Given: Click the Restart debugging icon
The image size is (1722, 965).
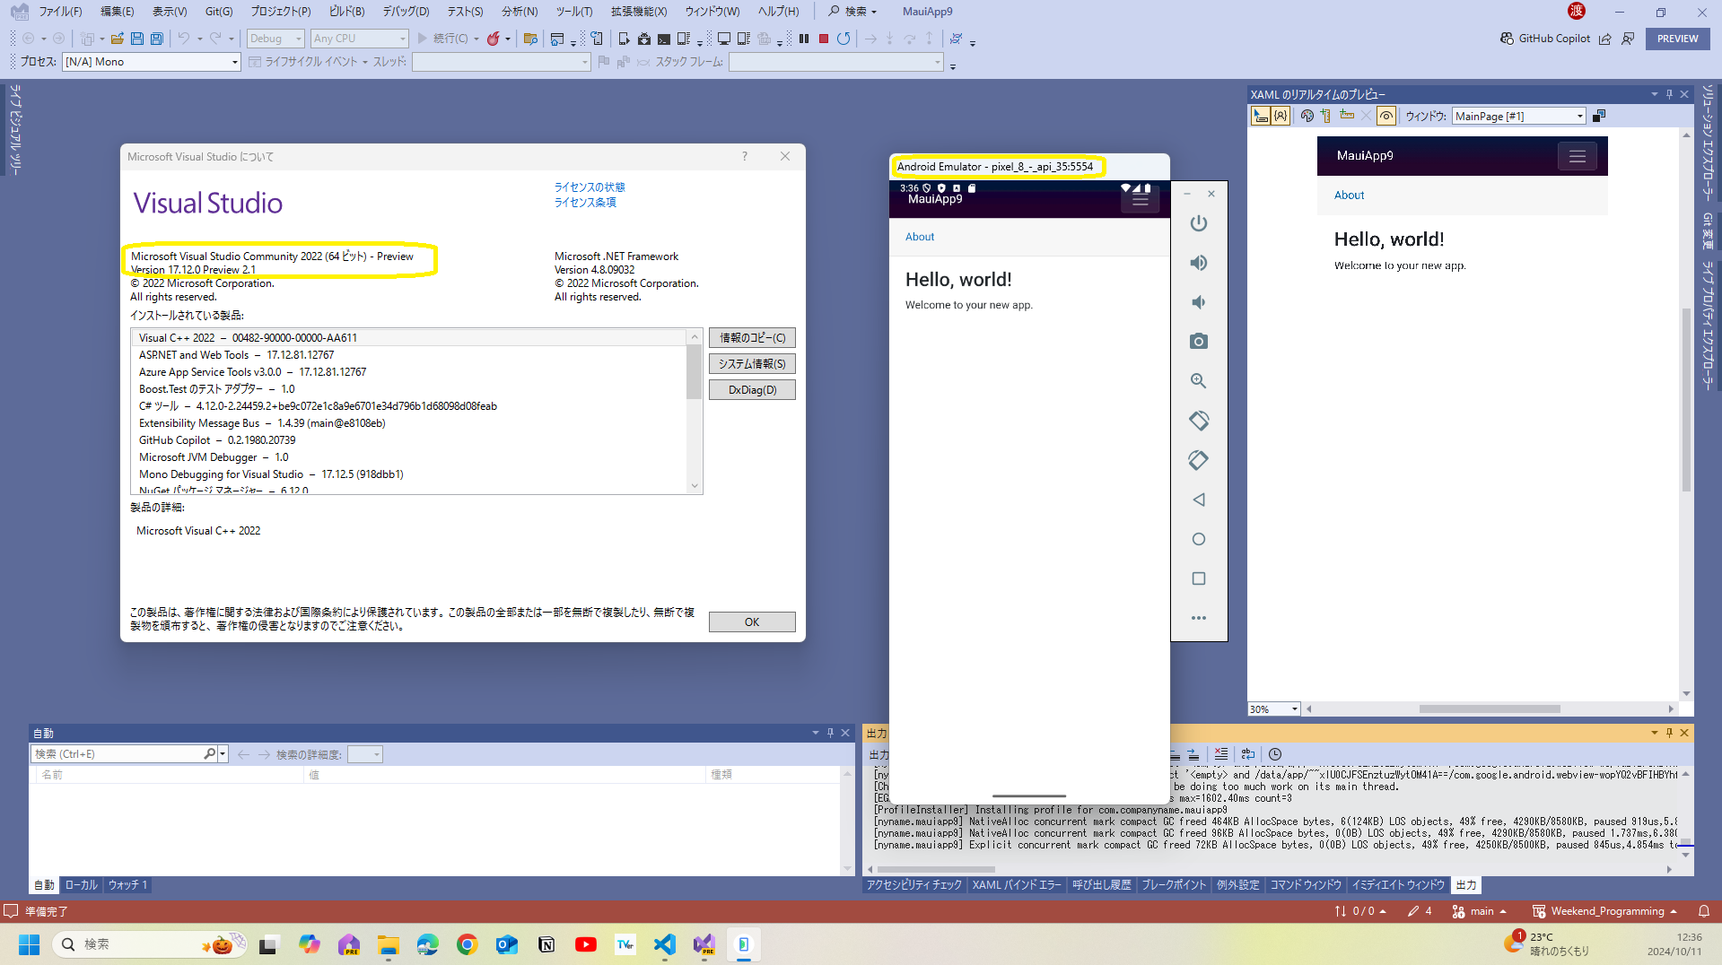Looking at the screenshot, I should (844, 39).
